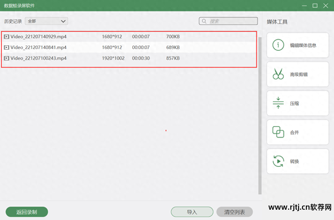This screenshot has height=220, width=334.
Task: Open the Edit media info tool icon
Action: [278, 45]
